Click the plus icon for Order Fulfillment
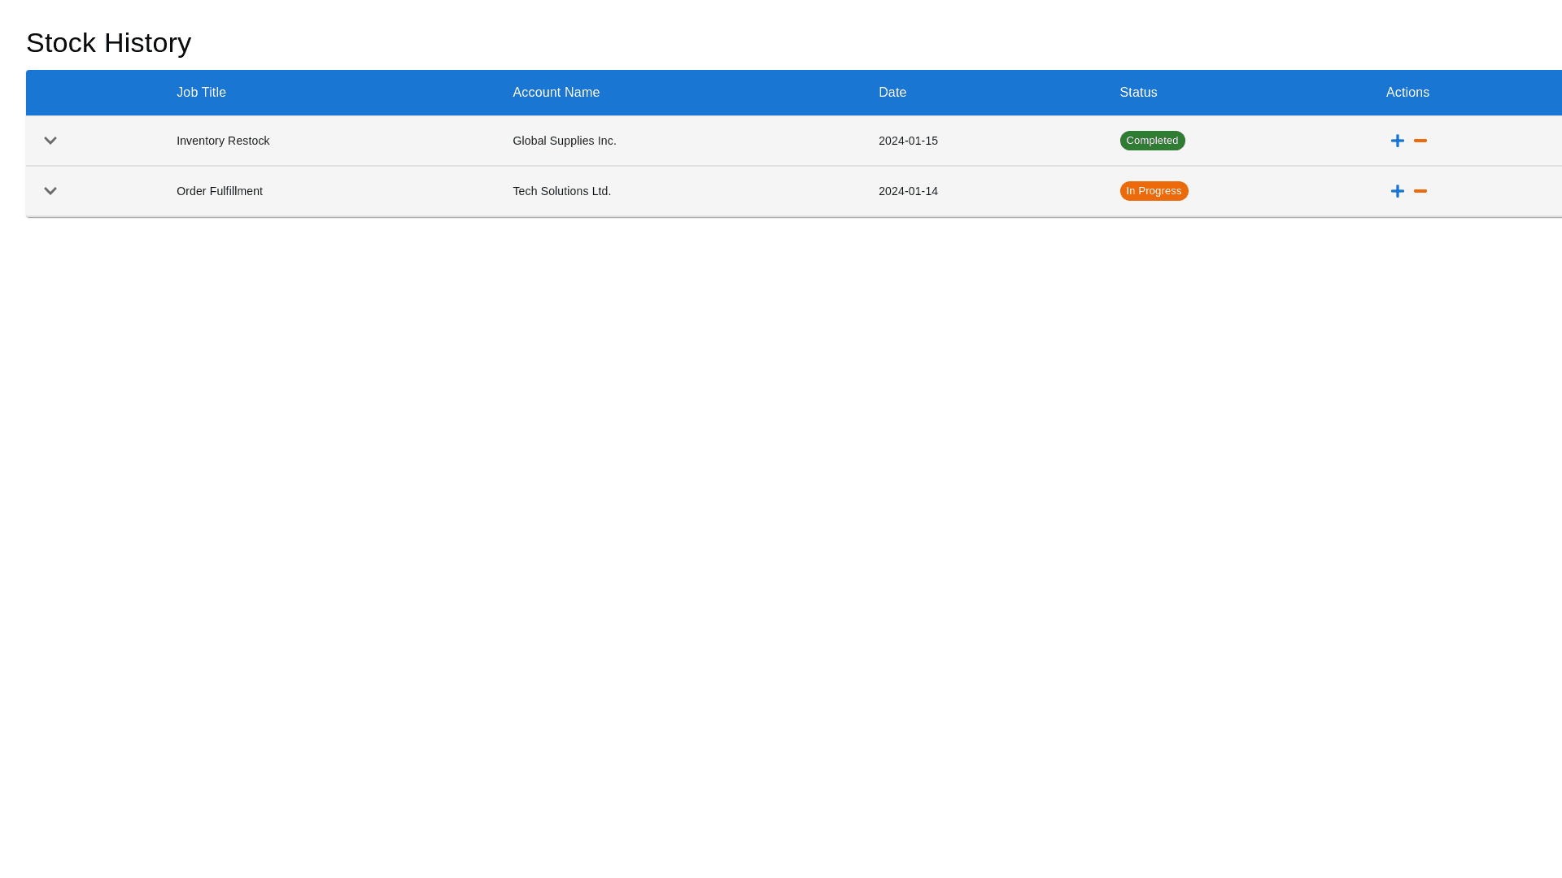Image resolution: width=1562 pixels, height=878 pixels. point(1397,191)
